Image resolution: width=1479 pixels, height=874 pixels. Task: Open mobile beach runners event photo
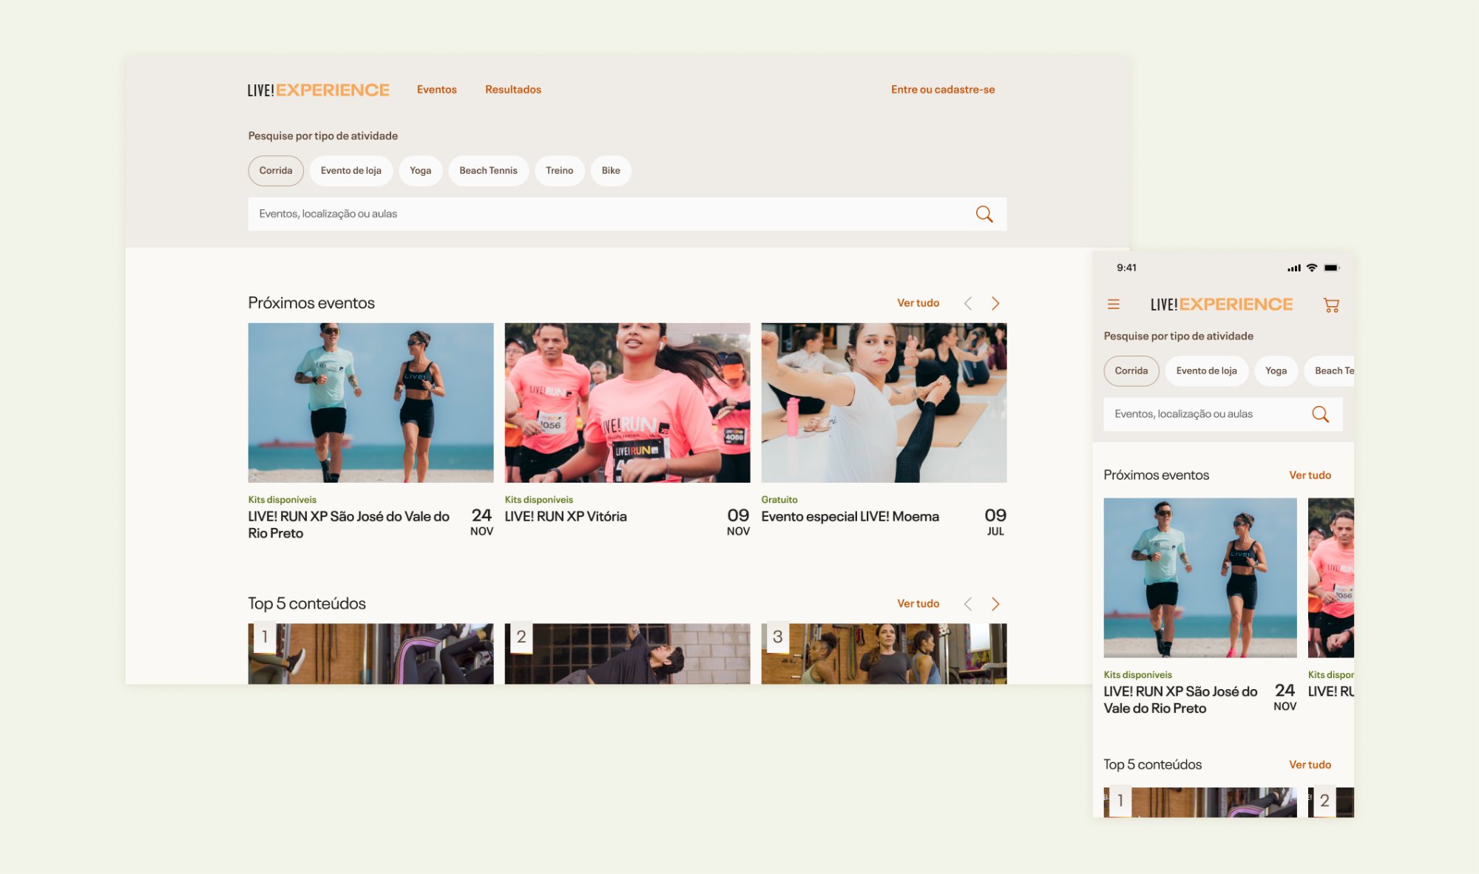1199,577
